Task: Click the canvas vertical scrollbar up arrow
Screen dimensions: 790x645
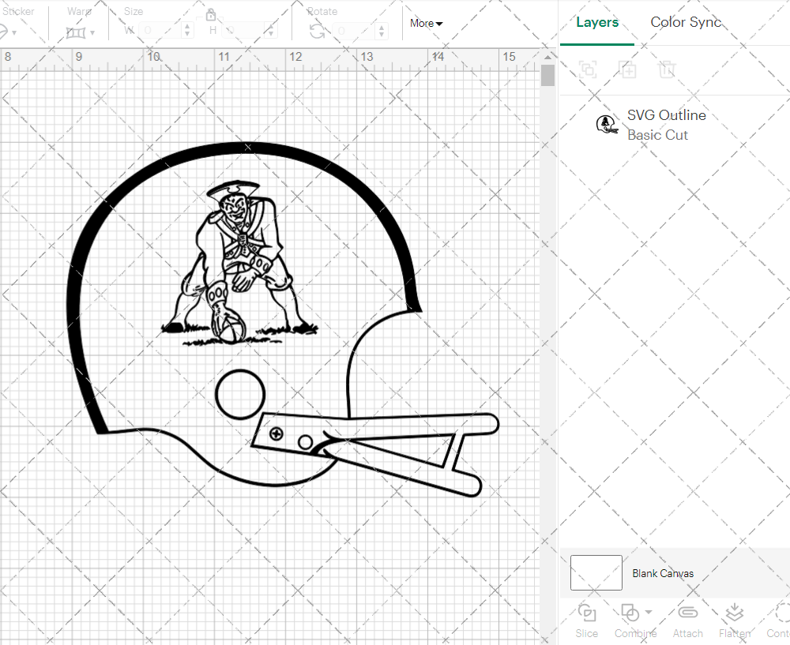Action: tap(547, 58)
